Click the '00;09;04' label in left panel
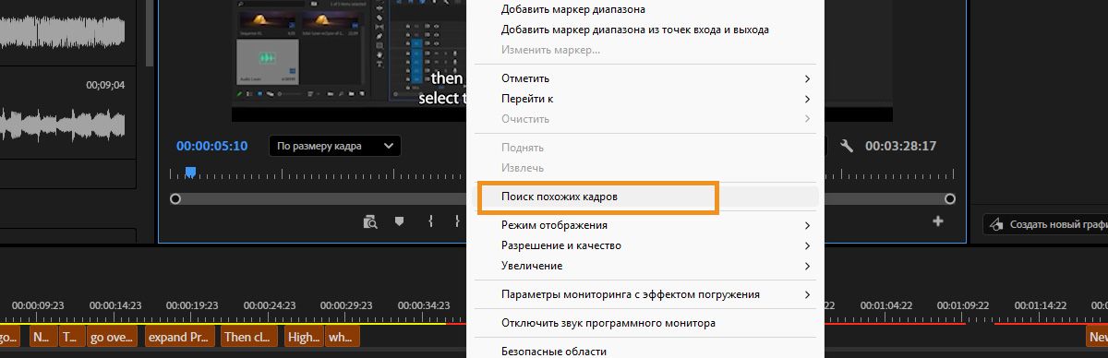 click(105, 85)
